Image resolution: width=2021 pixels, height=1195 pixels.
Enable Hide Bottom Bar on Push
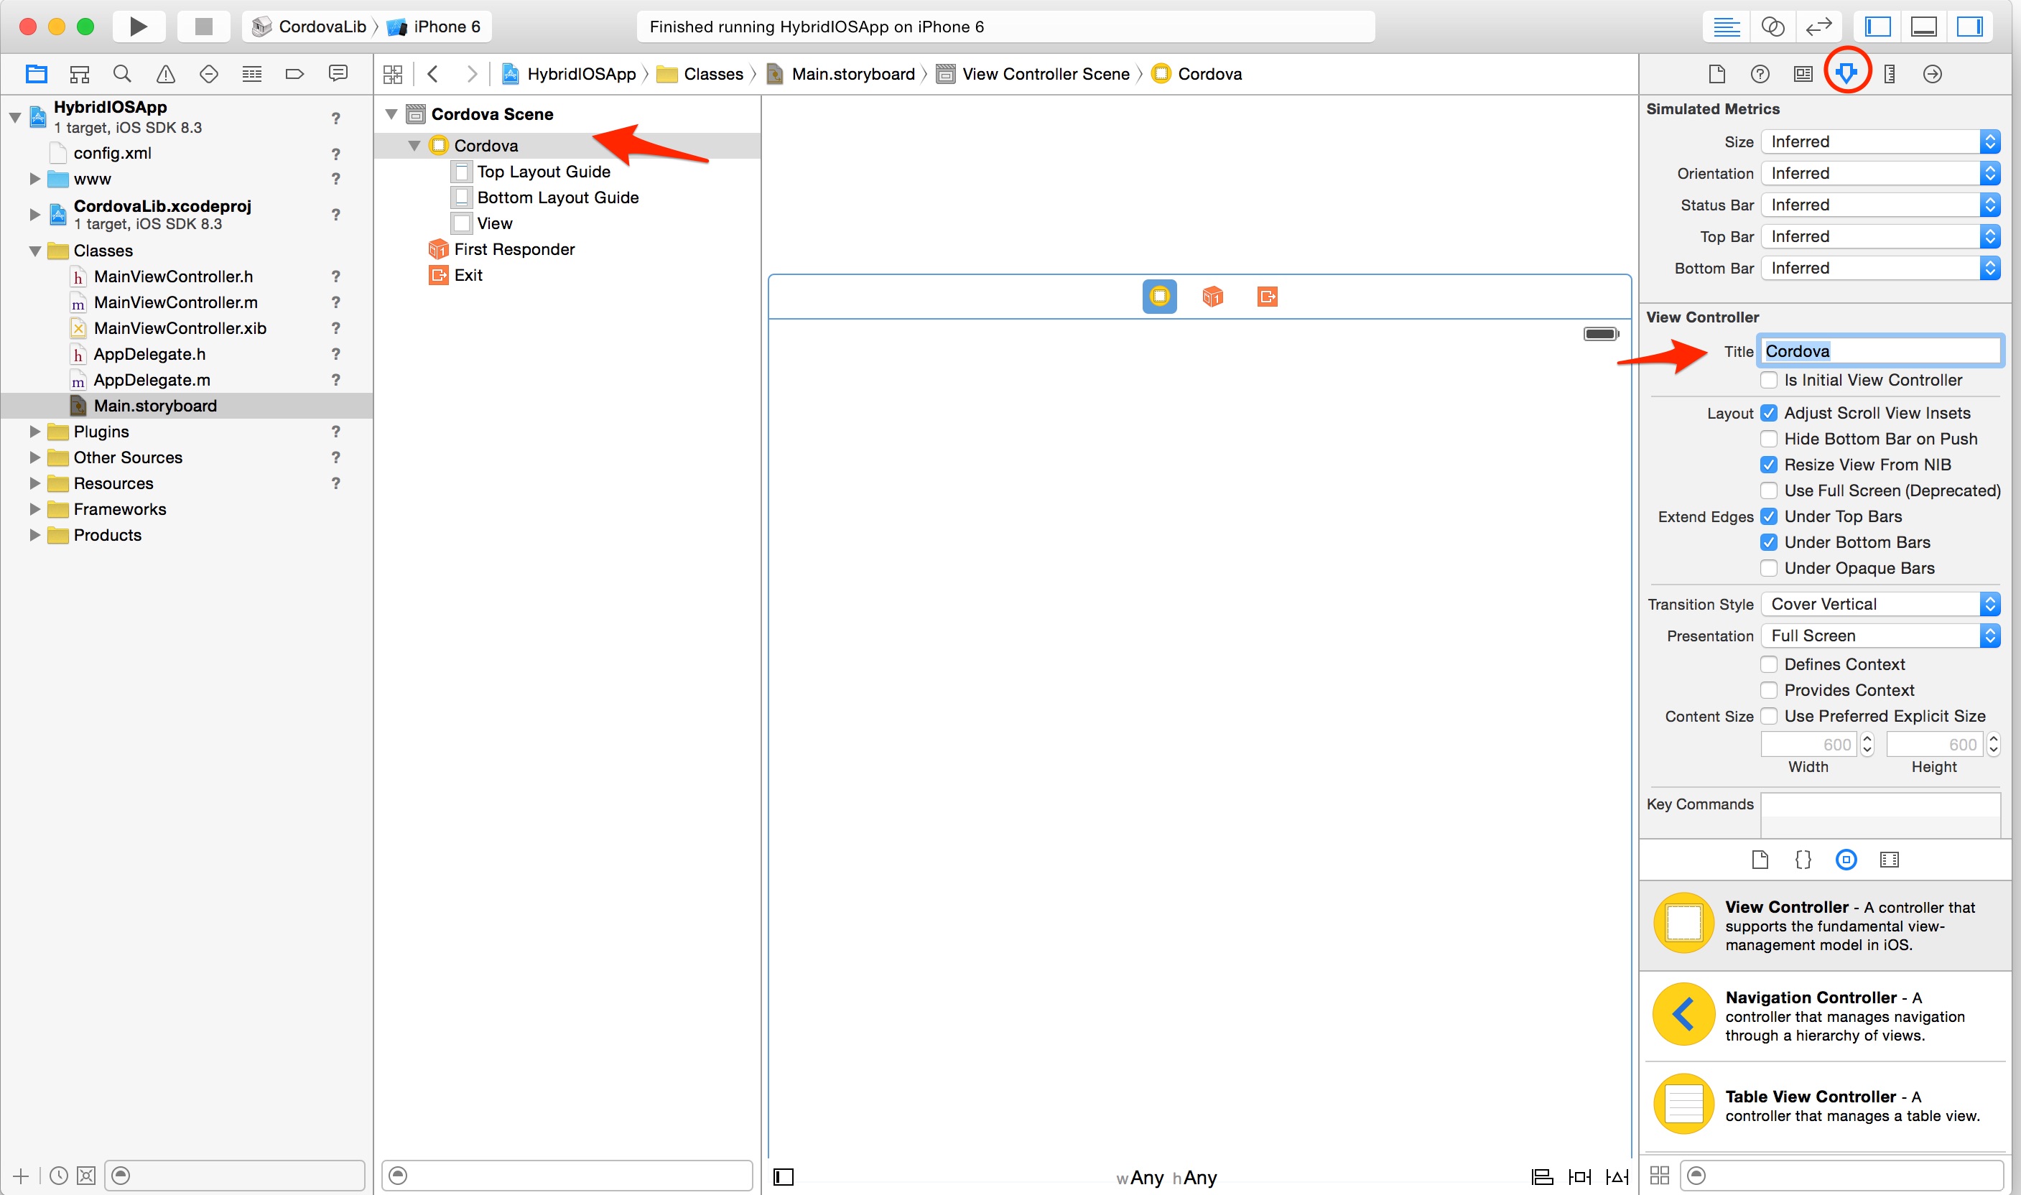(x=1769, y=439)
